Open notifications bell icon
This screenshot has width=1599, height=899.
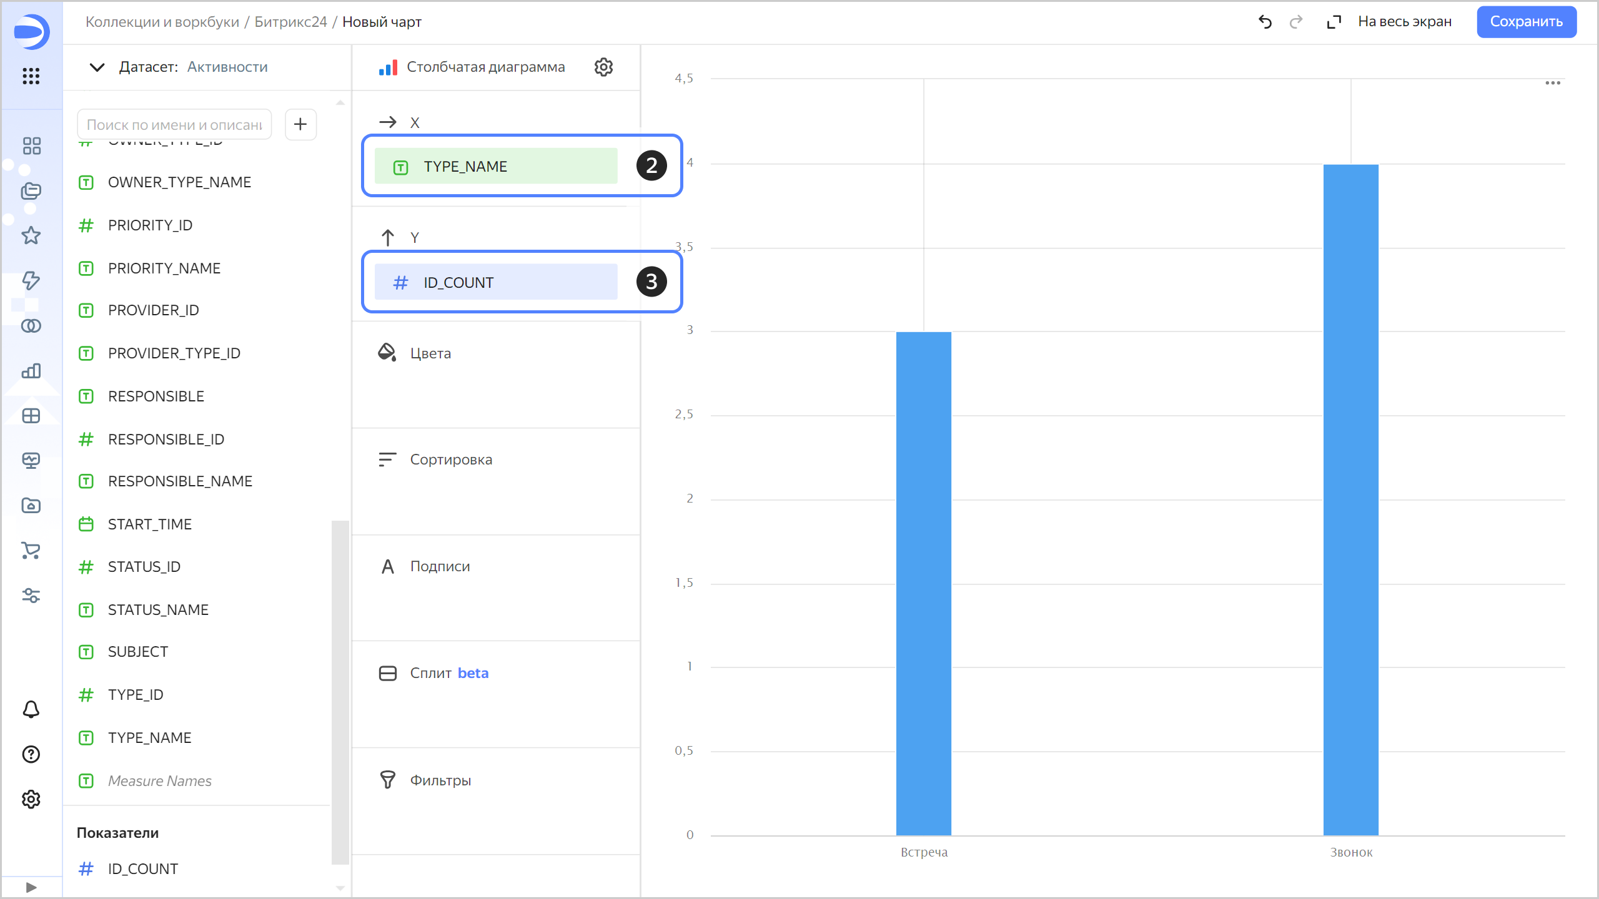tap(31, 709)
